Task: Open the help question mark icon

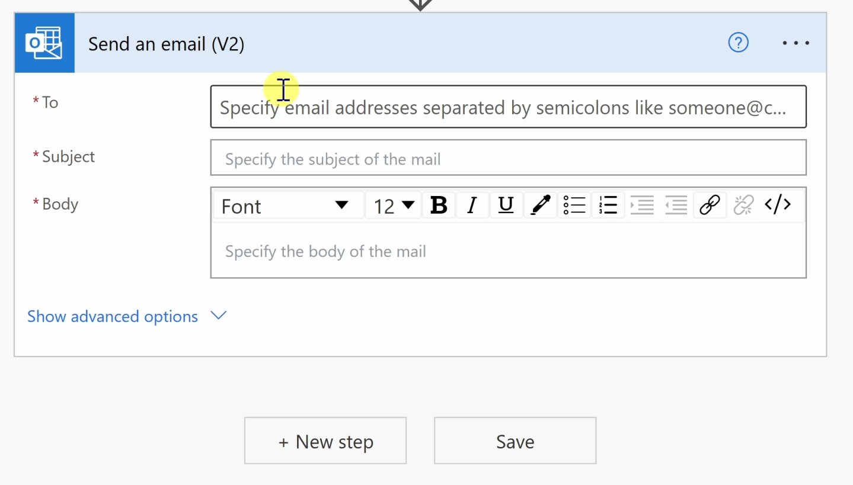Action: click(x=738, y=43)
